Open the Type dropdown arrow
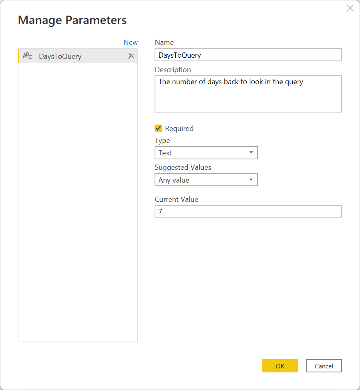Viewport: 360px width, 390px height. pyautogui.click(x=251, y=153)
